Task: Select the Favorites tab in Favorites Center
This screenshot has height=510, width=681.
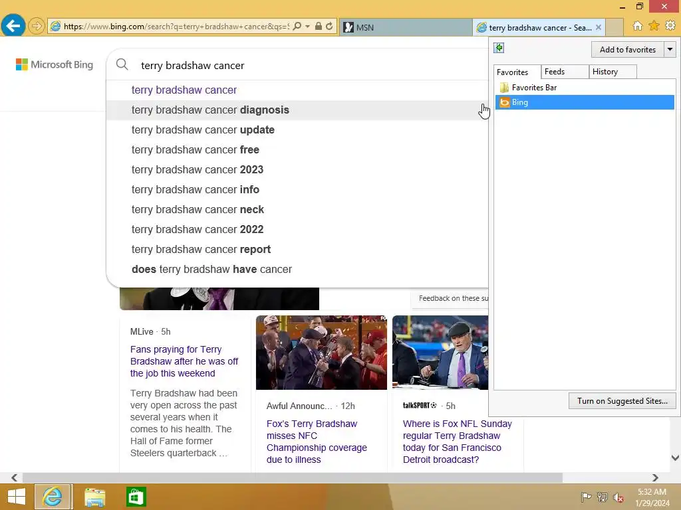Action: (x=517, y=72)
